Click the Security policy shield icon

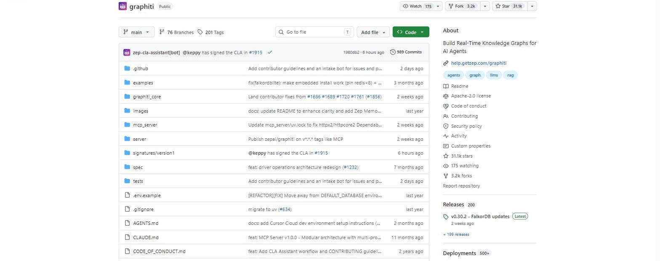point(446,127)
